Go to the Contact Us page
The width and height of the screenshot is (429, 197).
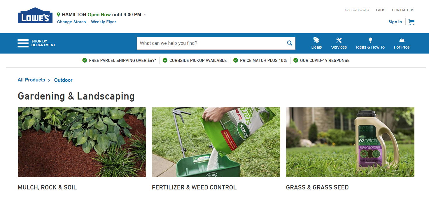(403, 10)
